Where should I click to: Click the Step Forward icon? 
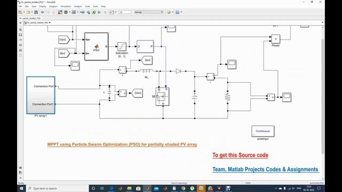99,12
